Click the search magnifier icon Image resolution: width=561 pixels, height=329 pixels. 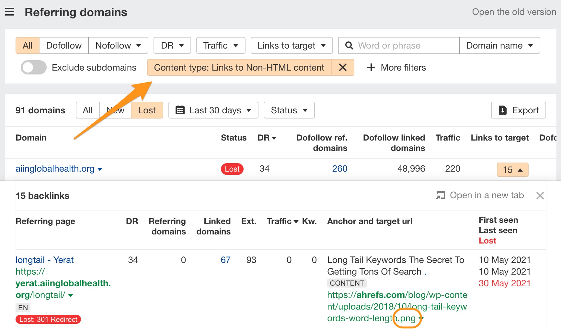click(x=349, y=46)
